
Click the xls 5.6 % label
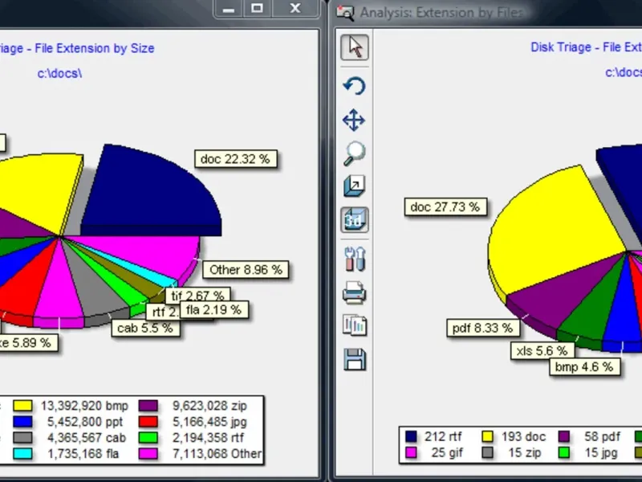coord(542,351)
